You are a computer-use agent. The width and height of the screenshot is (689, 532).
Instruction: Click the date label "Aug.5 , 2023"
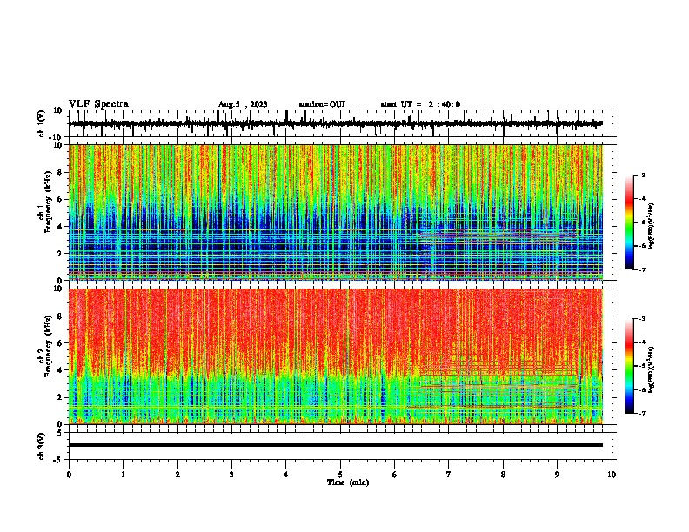tap(243, 104)
